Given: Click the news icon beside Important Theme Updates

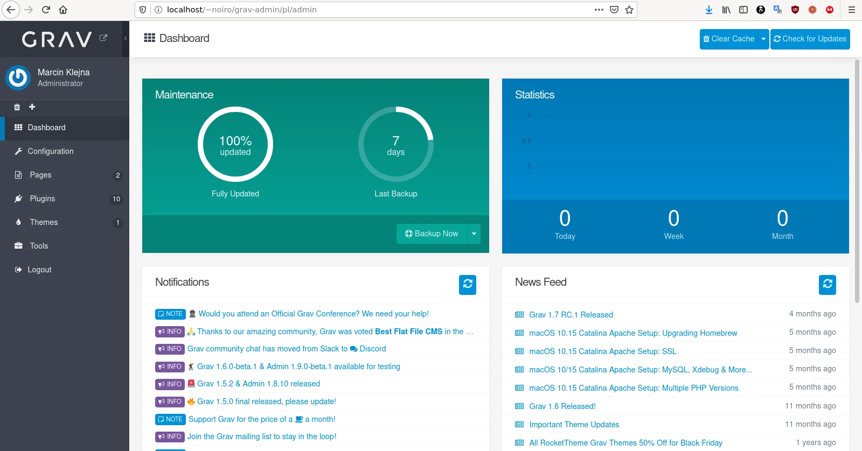Looking at the screenshot, I should coord(519,425).
